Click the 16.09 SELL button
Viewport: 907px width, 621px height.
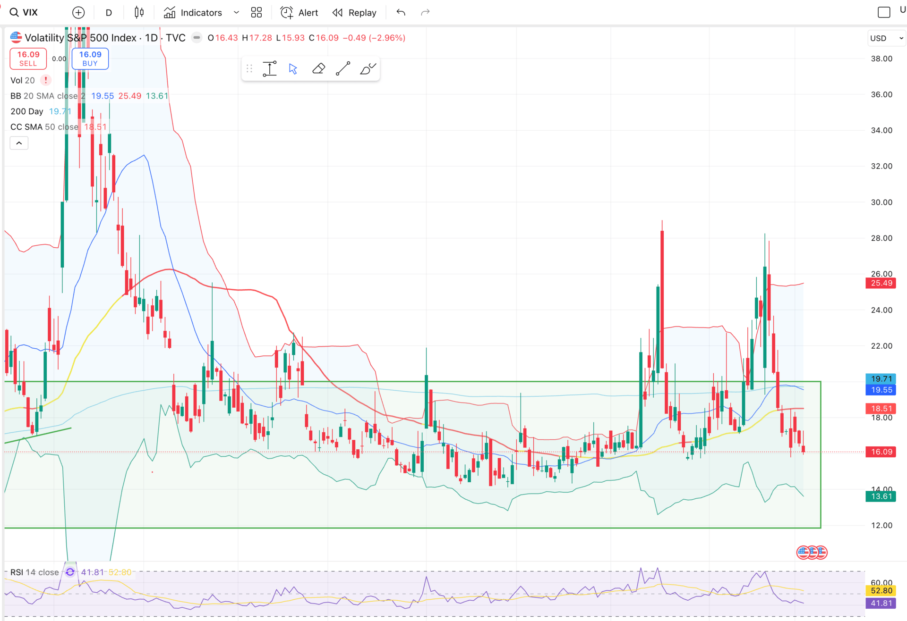click(28, 59)
